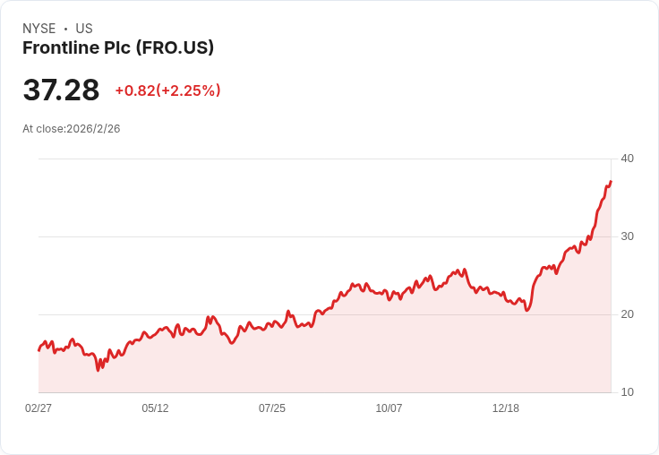Select the 12/18 date on the time axis
Screen dimensions: 659x455
506,408
